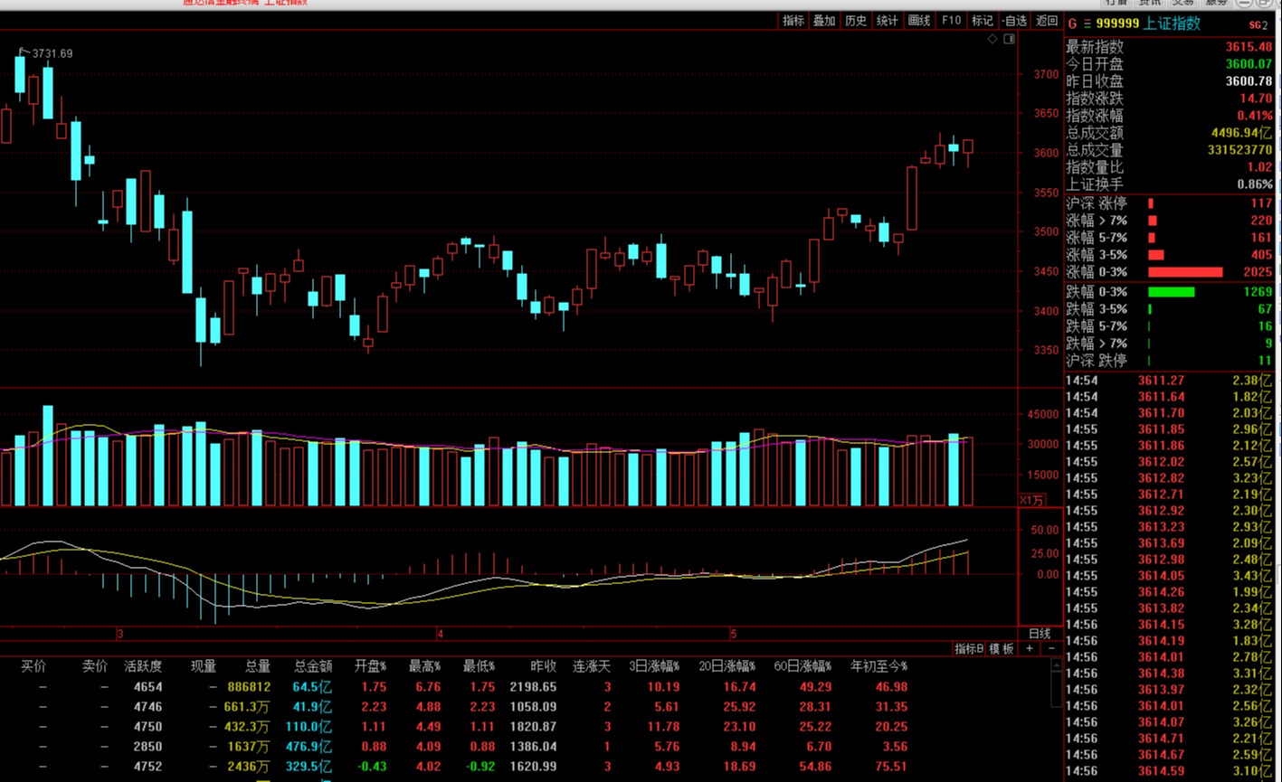Sort by the 总量 column header
Screen dimensions: 1282x782
258,666
